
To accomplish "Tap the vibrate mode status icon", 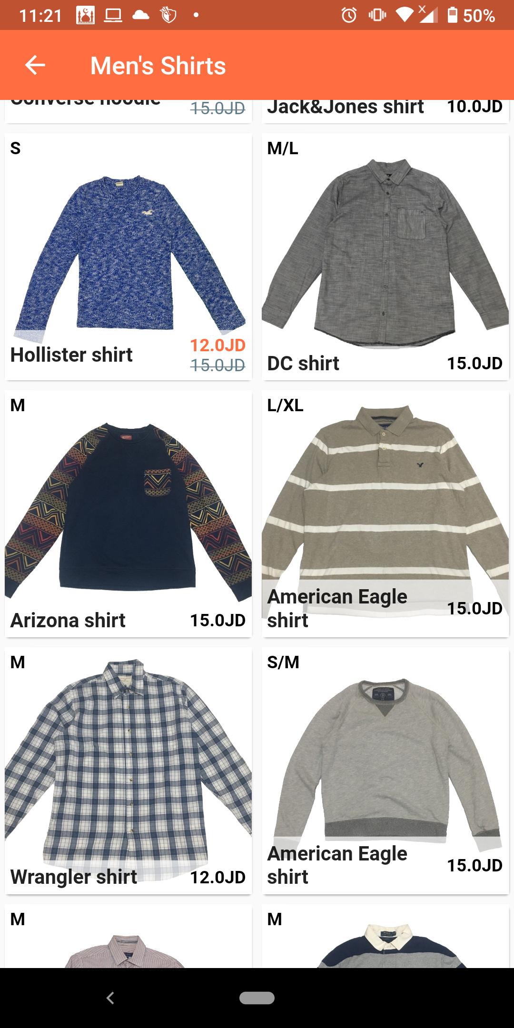I will pyautogui.click(x=377, y=15).
